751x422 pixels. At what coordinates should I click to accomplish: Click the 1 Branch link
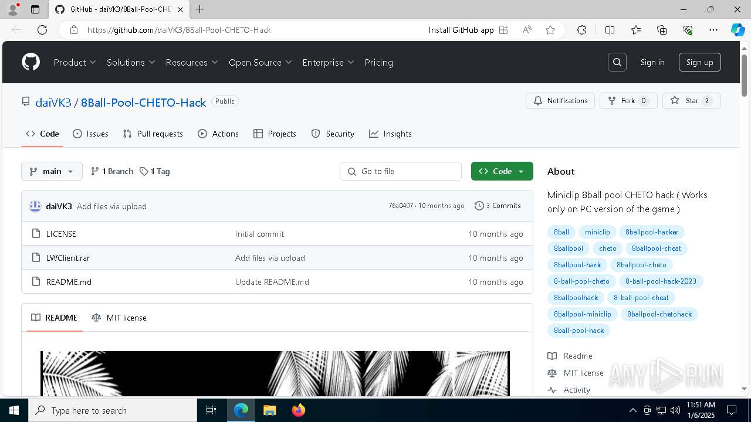pyautogui.click(x=112, y=171)
